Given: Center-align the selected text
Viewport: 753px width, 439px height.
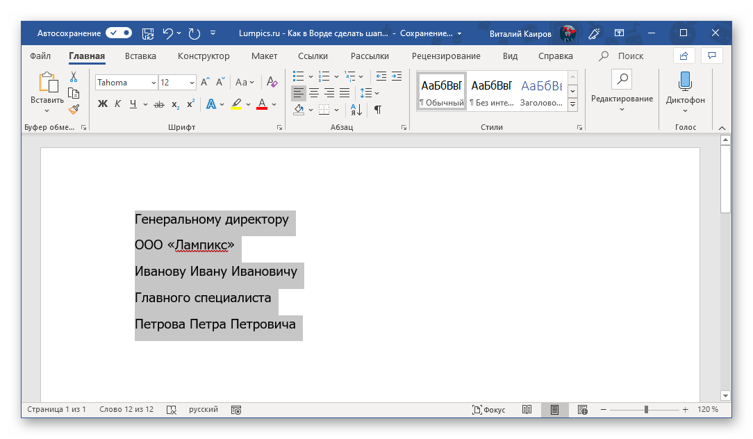Looking at the screenshot, I should [314, 93].
